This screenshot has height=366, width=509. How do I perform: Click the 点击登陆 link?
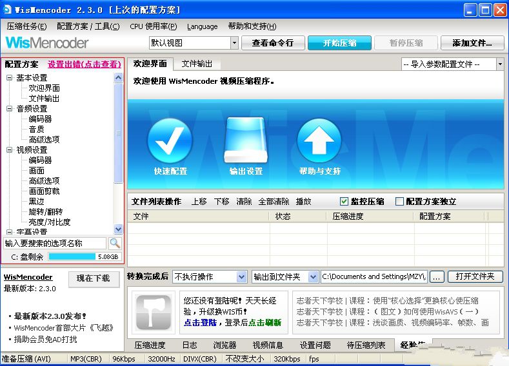200,323
